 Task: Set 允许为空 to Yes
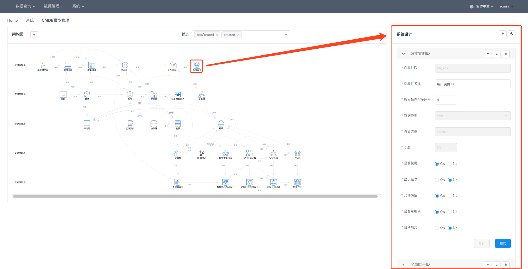pyautogui.click(x=437, y=196)
